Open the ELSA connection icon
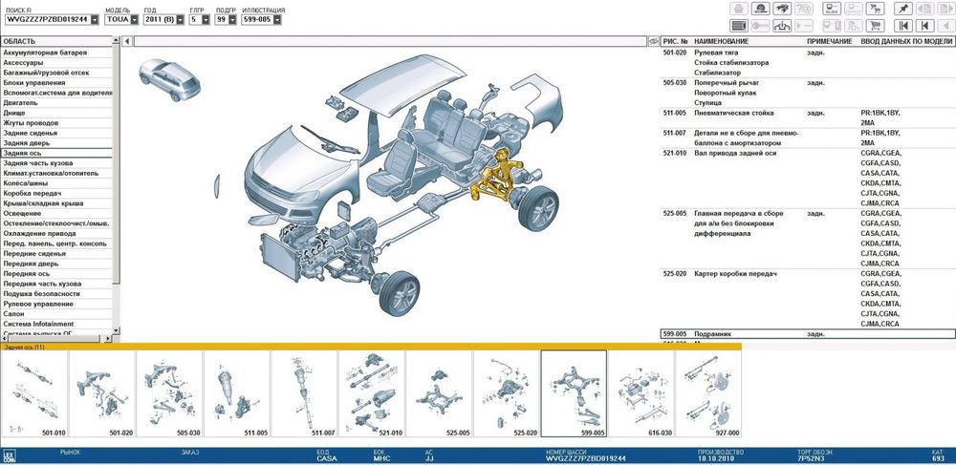This screenshot has height=465, width=956. click(x=832, y=9)
